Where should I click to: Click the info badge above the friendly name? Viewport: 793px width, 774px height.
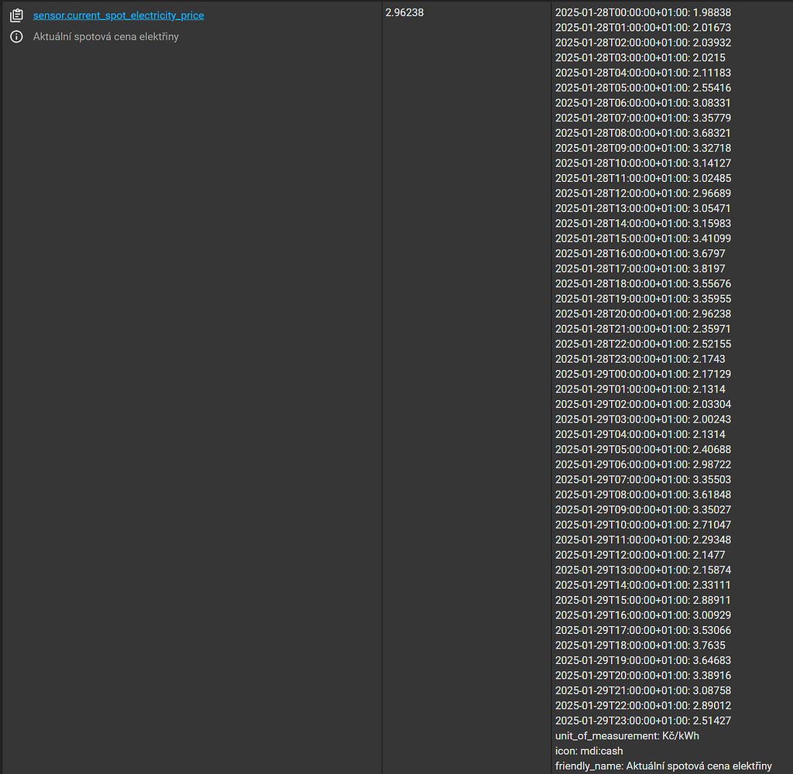click(x=17, y=36)
